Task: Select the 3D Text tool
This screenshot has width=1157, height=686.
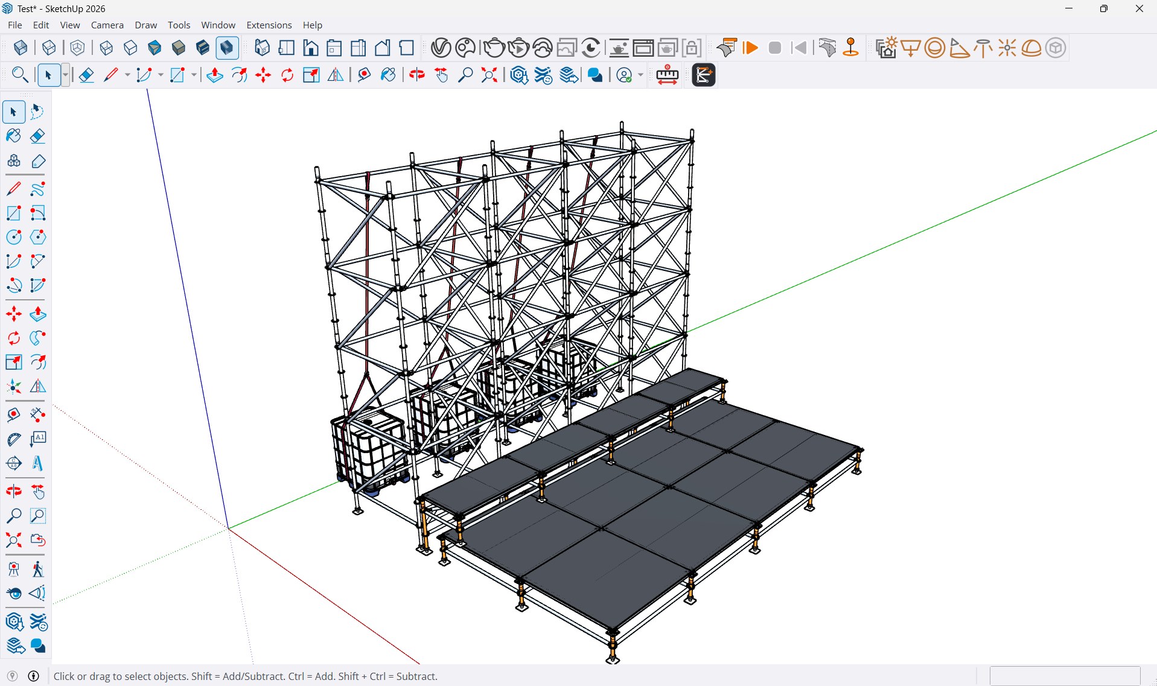Action: click(37, 463)
